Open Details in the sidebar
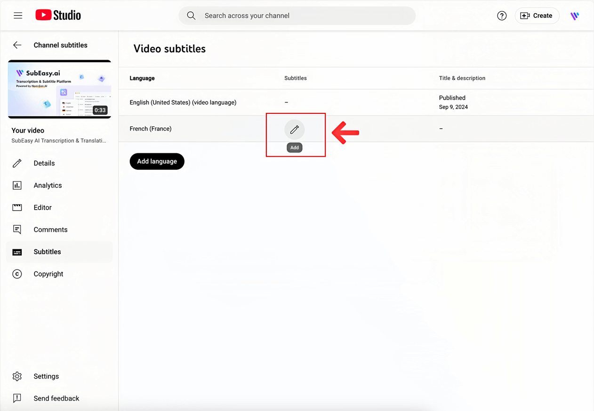This screenshot has height=411, width=594. point(59,163)
